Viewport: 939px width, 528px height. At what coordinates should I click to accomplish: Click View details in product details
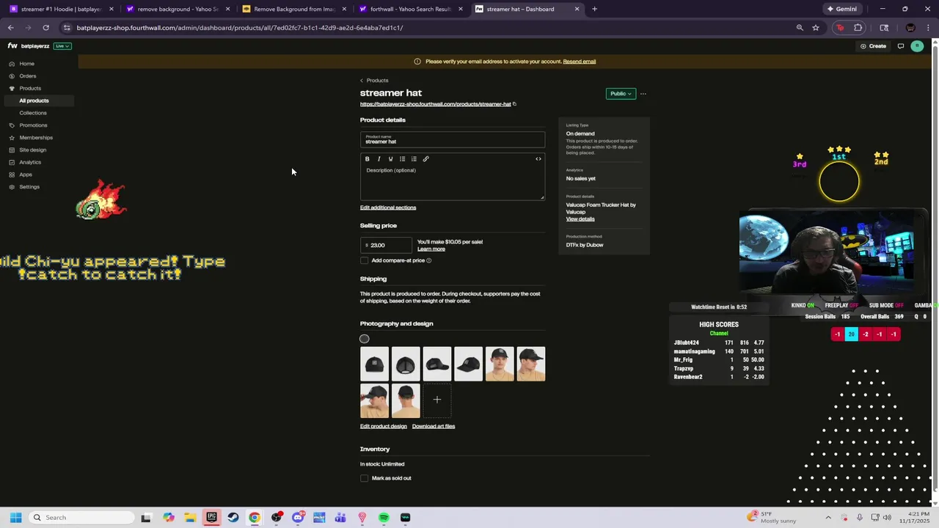[x=580, y=219]
